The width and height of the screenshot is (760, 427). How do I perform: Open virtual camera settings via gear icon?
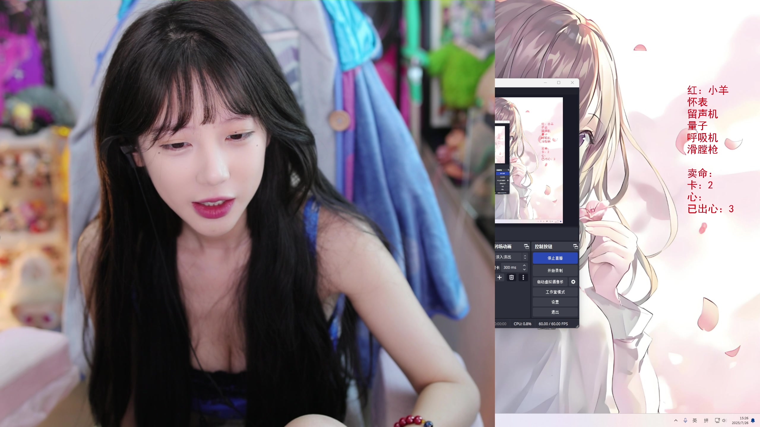[x=573, y=282]
